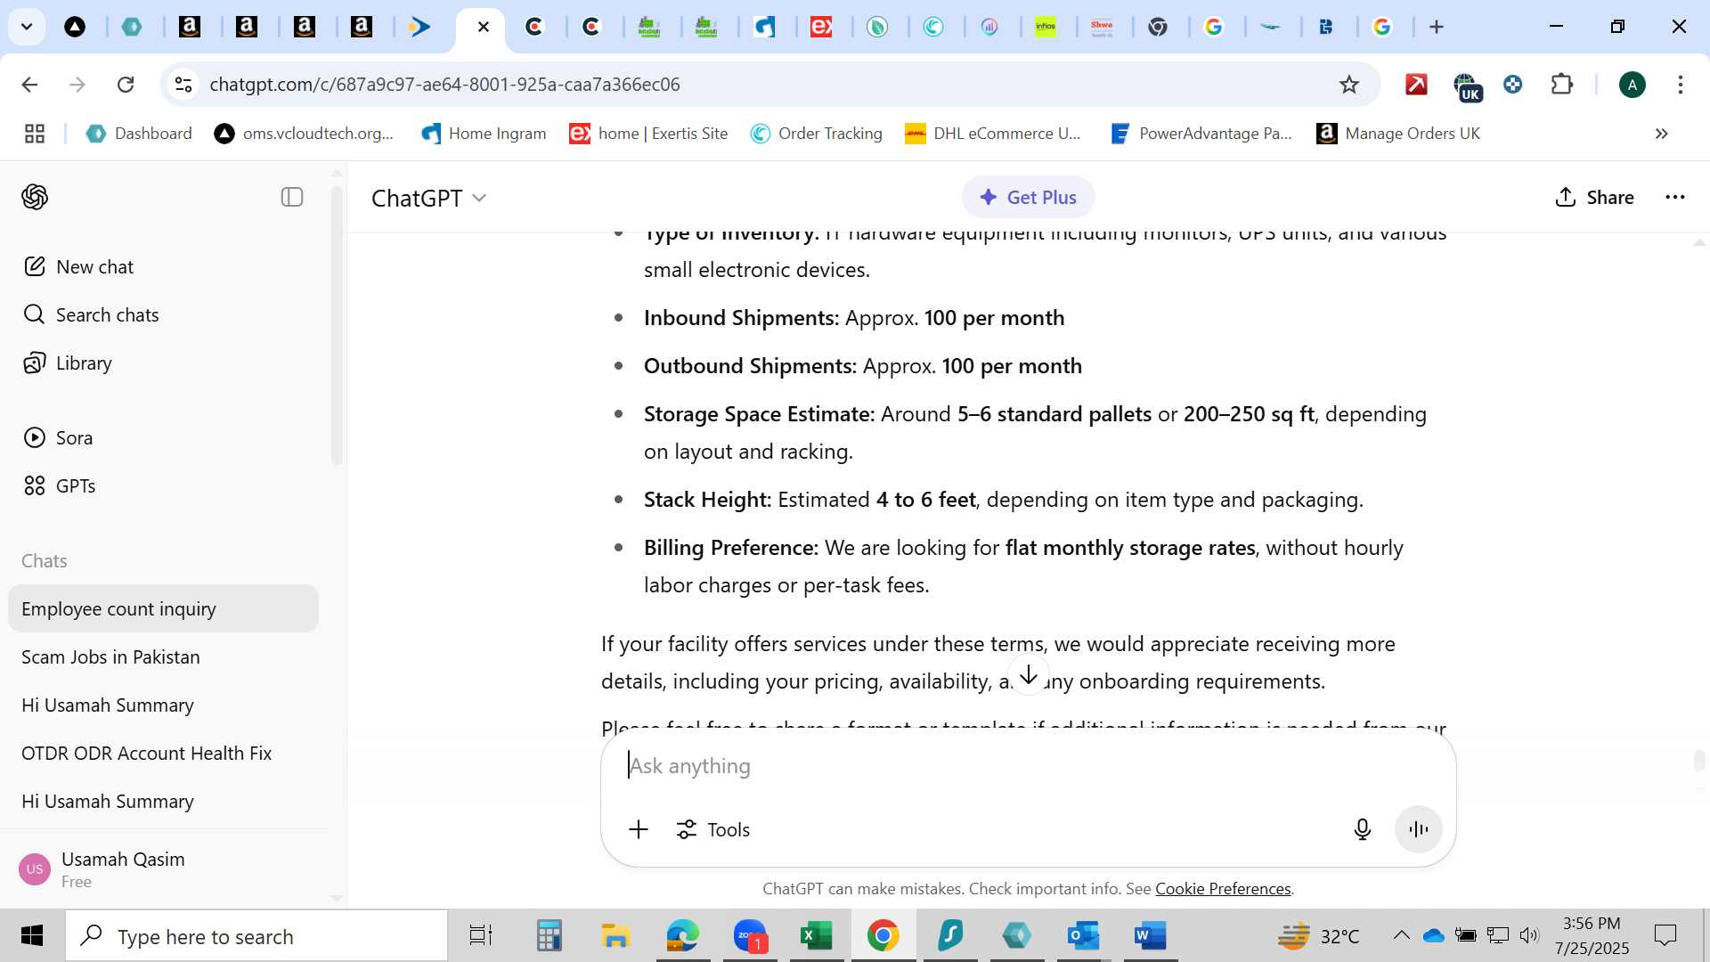Click the volume icon in system tray
1710x962 pixels.
pyautogui.click(x=1529, y=935)
